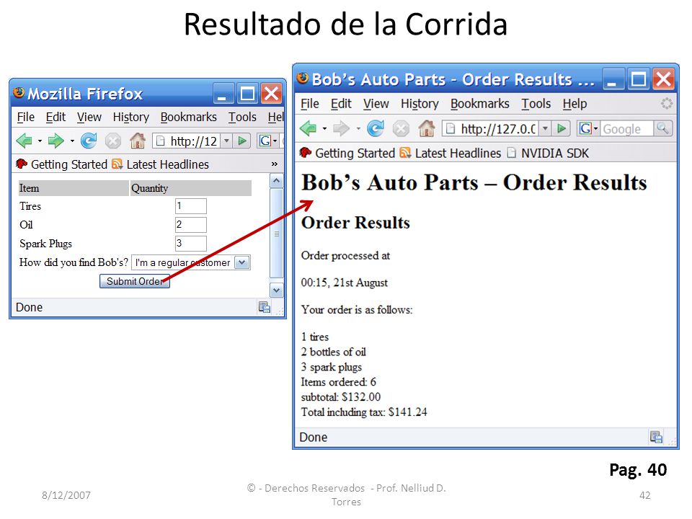Reload page in Mozilla Firefox window
692x519 pixels.
[89, 141]
